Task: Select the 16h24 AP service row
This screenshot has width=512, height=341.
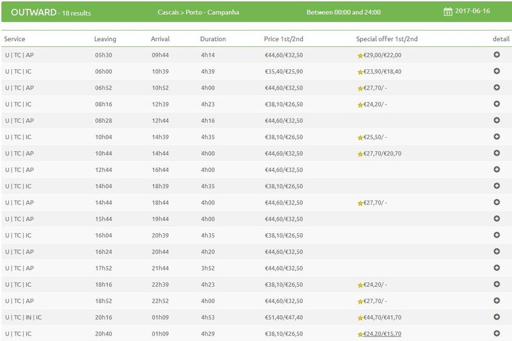Action: pyautogui.click(x=250, y=251)
